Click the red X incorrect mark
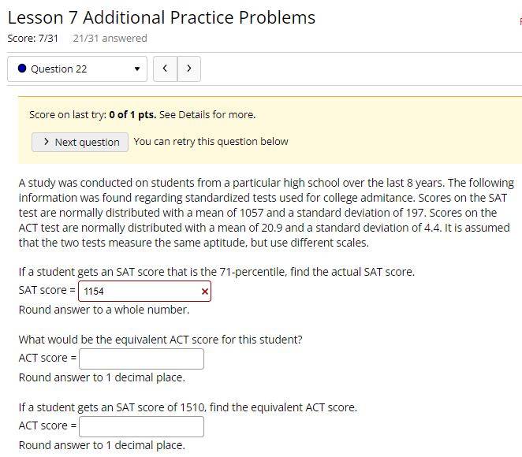The image size is (522, 457). (205, 292)
